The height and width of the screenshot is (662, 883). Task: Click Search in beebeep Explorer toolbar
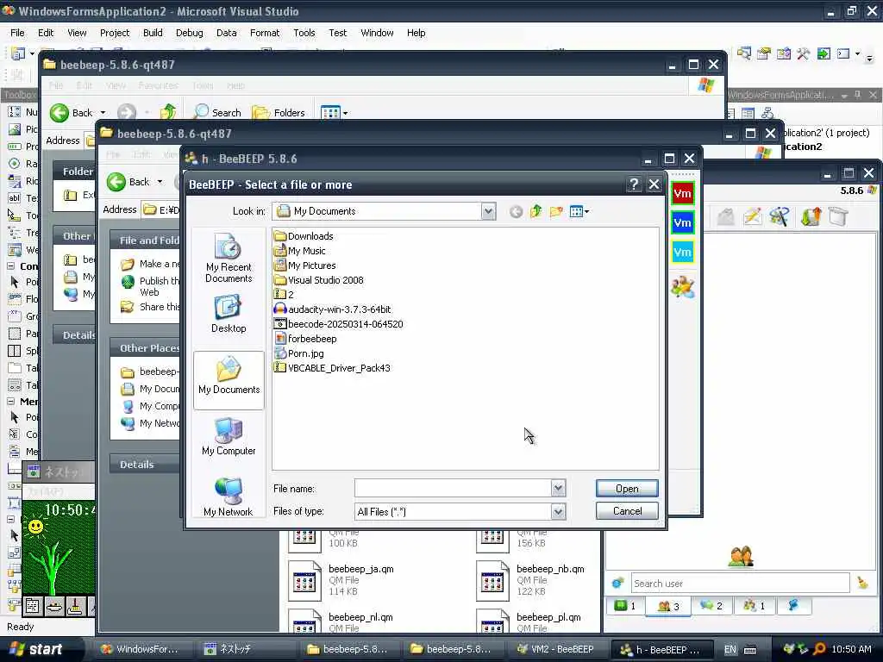click(x=216, y=113)
